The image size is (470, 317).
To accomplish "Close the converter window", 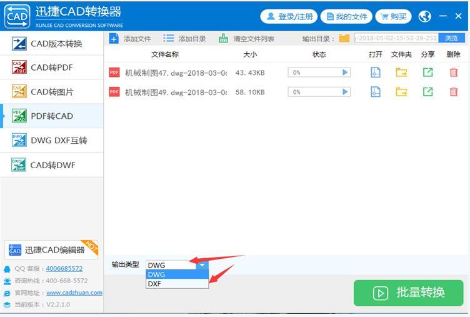I will (458, 16).
